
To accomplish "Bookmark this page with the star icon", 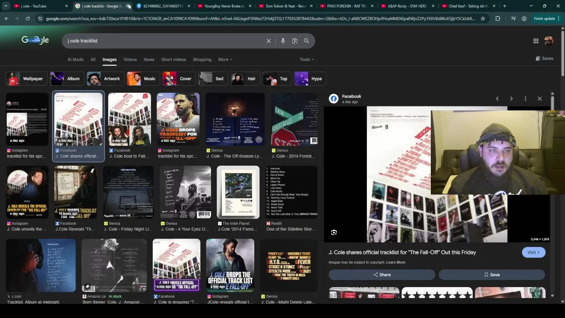I will (483, 19).
